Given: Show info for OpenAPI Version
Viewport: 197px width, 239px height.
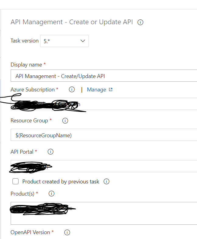Looking at the screenshot, I should tap(67, 232).
